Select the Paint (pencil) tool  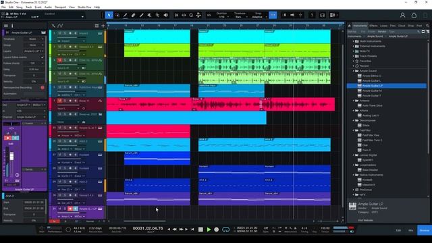click(x=126, y=15)
